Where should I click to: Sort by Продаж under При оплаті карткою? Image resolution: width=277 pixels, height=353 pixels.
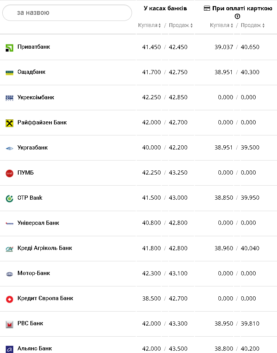253,25
